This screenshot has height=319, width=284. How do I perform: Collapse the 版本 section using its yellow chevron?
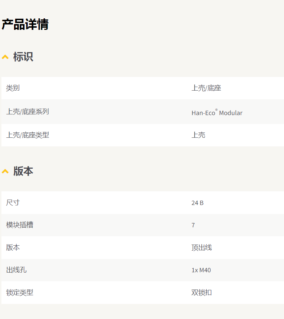5,171
